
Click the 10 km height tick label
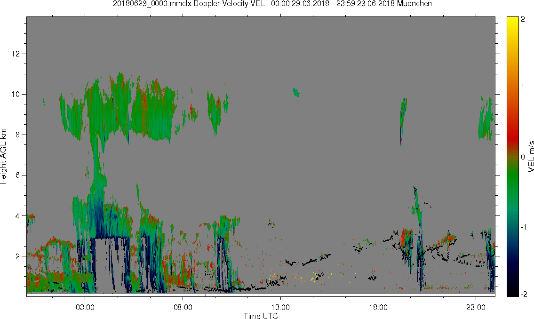pyautogui.click(x=16, y=94)
